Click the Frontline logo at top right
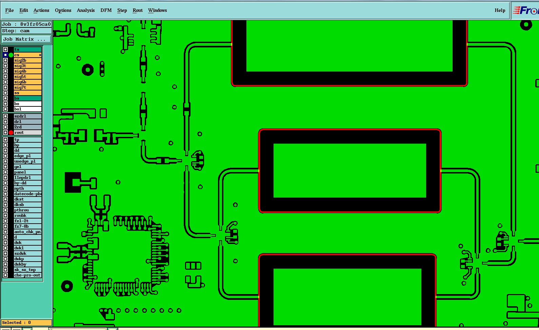This screenshot has width=539, height=330. point(525,11)
